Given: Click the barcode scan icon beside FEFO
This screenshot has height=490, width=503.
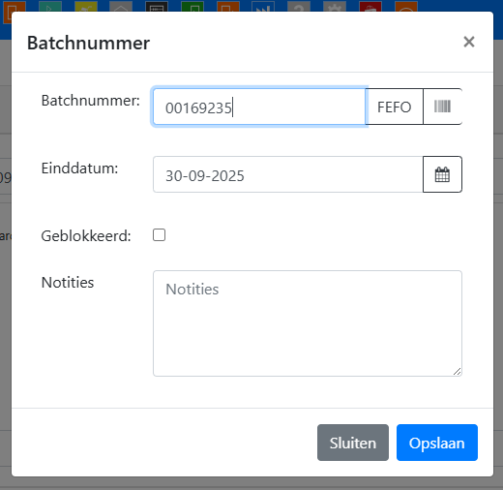Looking at the screenshot, I should [442, 107].
